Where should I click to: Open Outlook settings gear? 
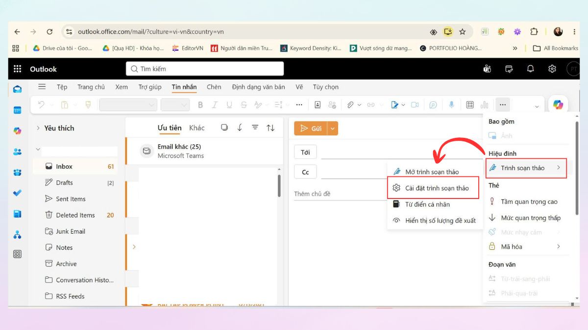click(552, 69)
